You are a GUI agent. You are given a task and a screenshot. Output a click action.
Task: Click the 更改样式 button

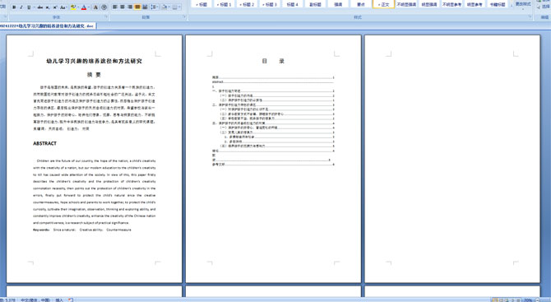coord(523,4)
